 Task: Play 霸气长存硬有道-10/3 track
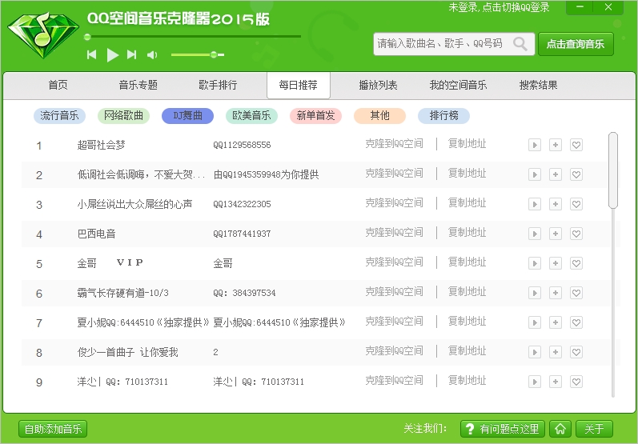pyautogui.click(x=535, y=293)
